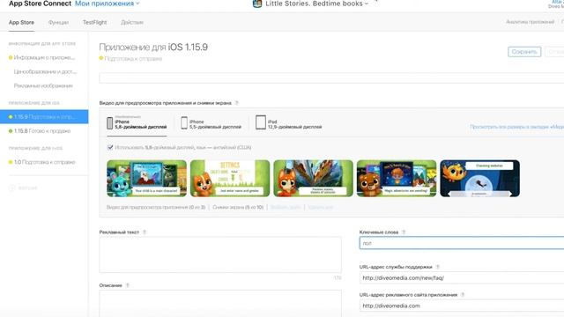The width and height of the screenshot is (564, 317).
Task: Open Информация о приложении in sidebar
Action: point(44,57)
